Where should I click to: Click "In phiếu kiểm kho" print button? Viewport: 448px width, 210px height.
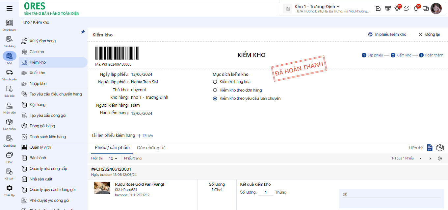tap(387, 34)
